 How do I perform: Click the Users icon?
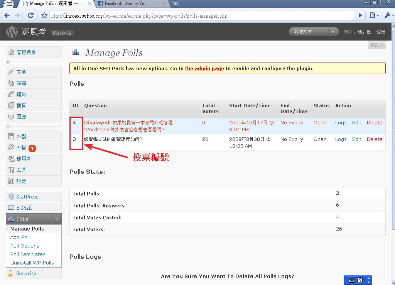[11, 159]
